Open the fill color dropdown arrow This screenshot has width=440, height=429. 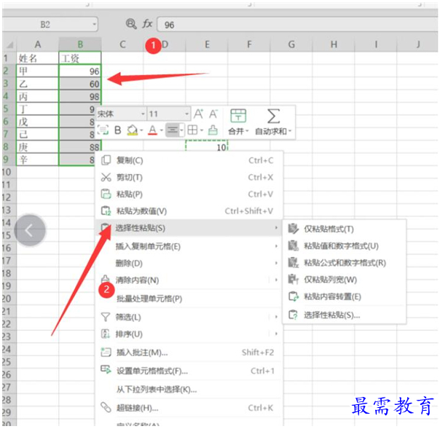141,130
